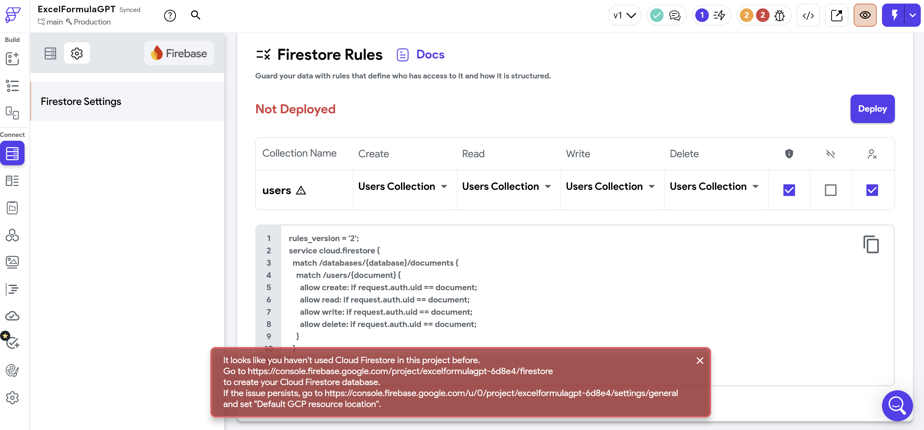The width and height of the screenshot is (924, 430).
Task: Open the API Calls sidebar icon
Action: point(12,235)
